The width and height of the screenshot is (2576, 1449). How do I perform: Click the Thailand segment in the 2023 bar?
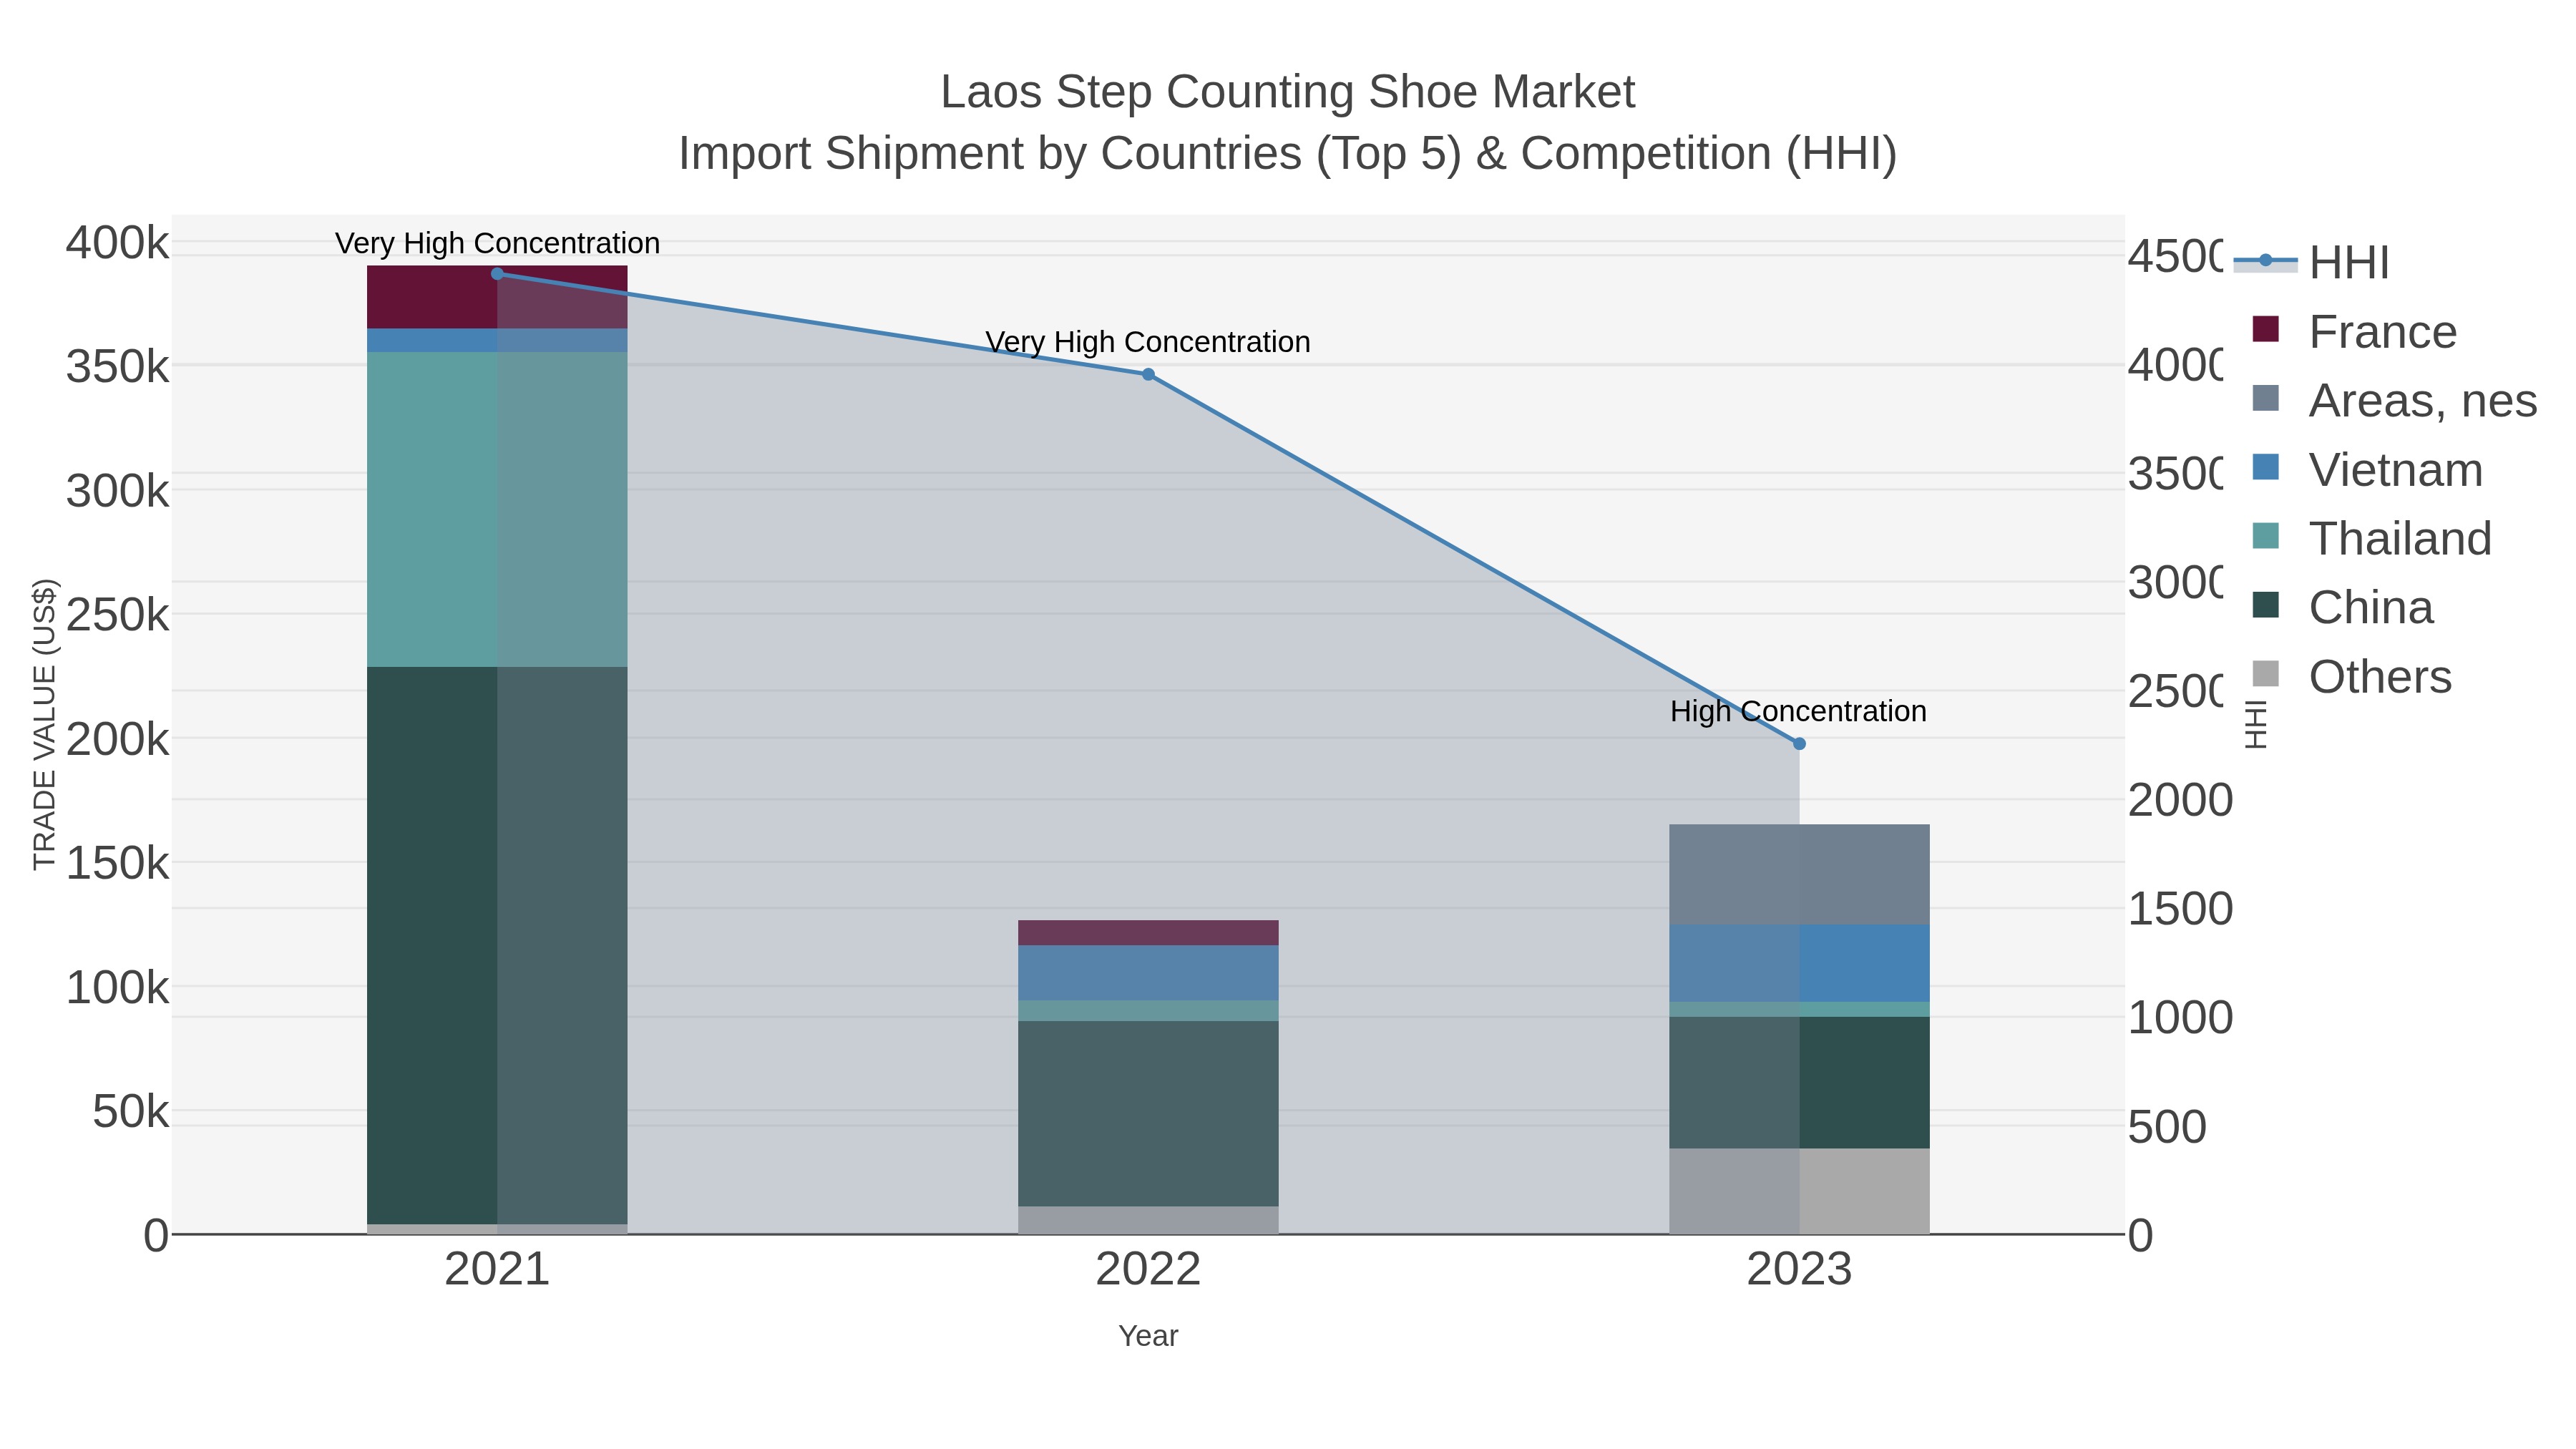1799,1009
